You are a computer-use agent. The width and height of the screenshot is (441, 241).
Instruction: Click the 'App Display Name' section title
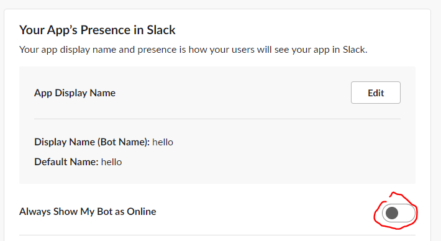[75, 93]
